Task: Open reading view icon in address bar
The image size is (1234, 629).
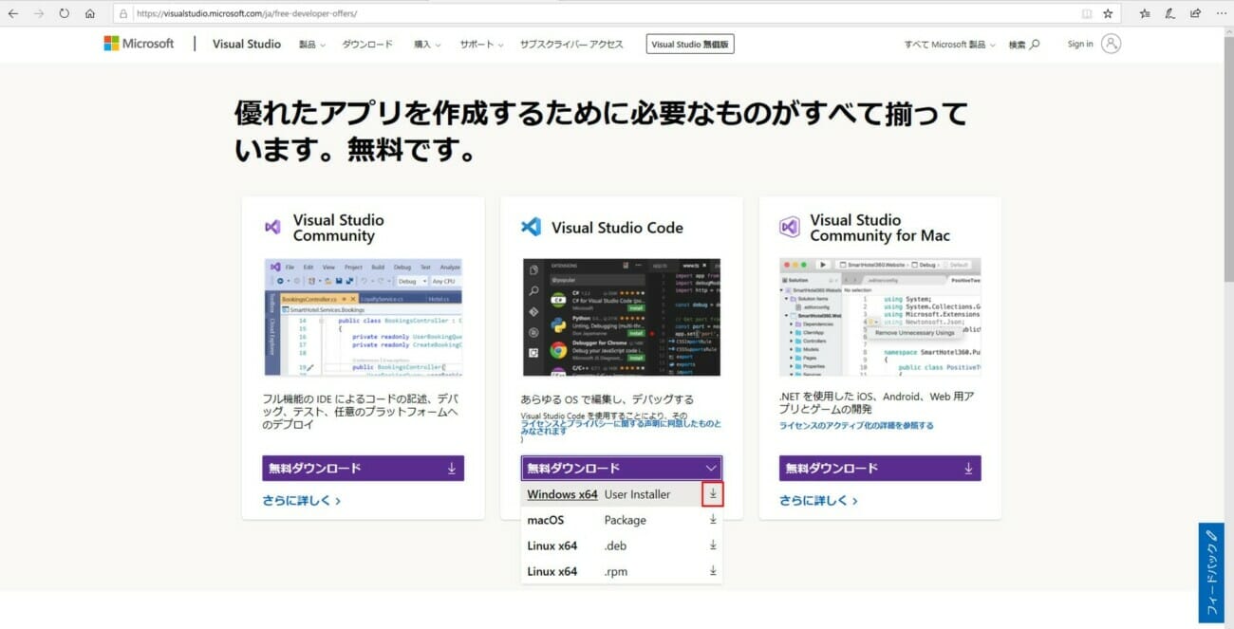Action: (x=1087, y=14)
